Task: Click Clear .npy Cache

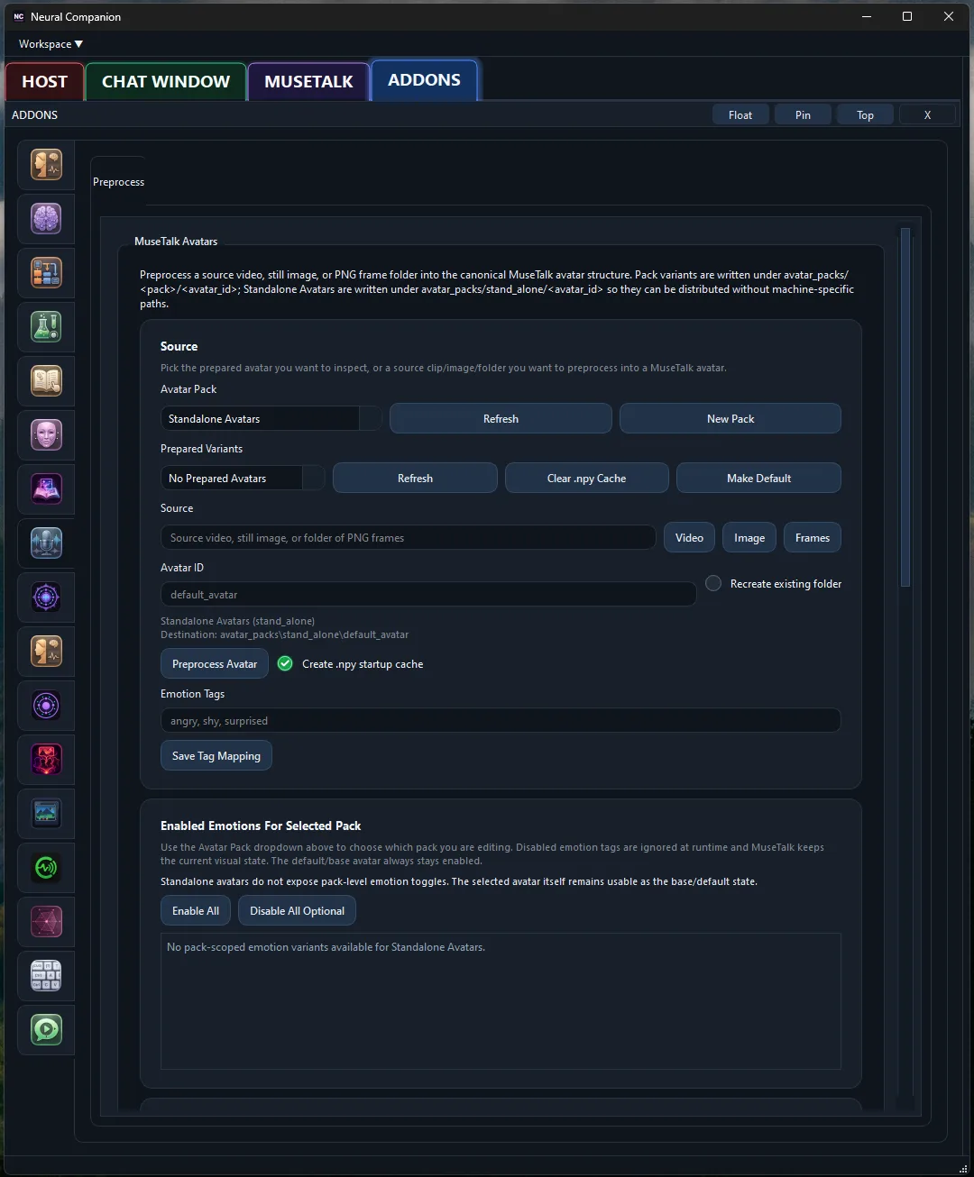Action: [586, 478]
